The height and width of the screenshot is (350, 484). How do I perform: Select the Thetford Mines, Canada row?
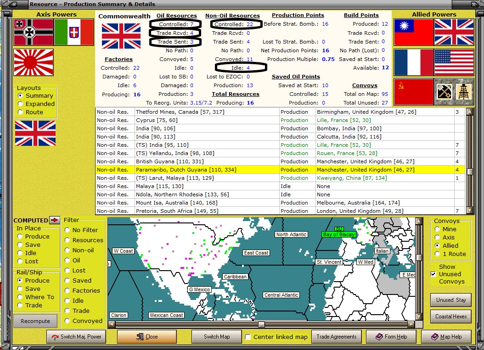(x=280, y=112)
